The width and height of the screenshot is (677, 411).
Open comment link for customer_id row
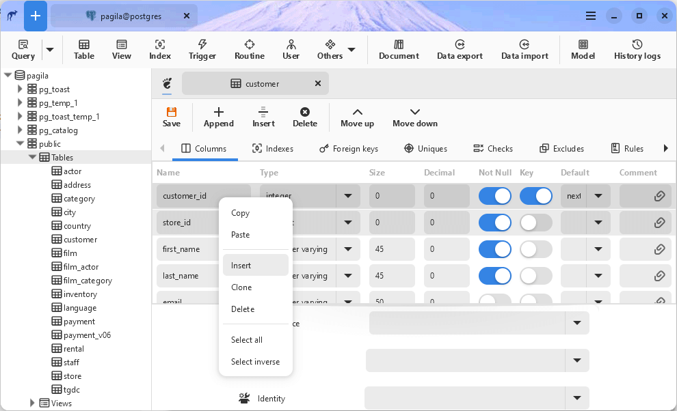pos(659,196)
